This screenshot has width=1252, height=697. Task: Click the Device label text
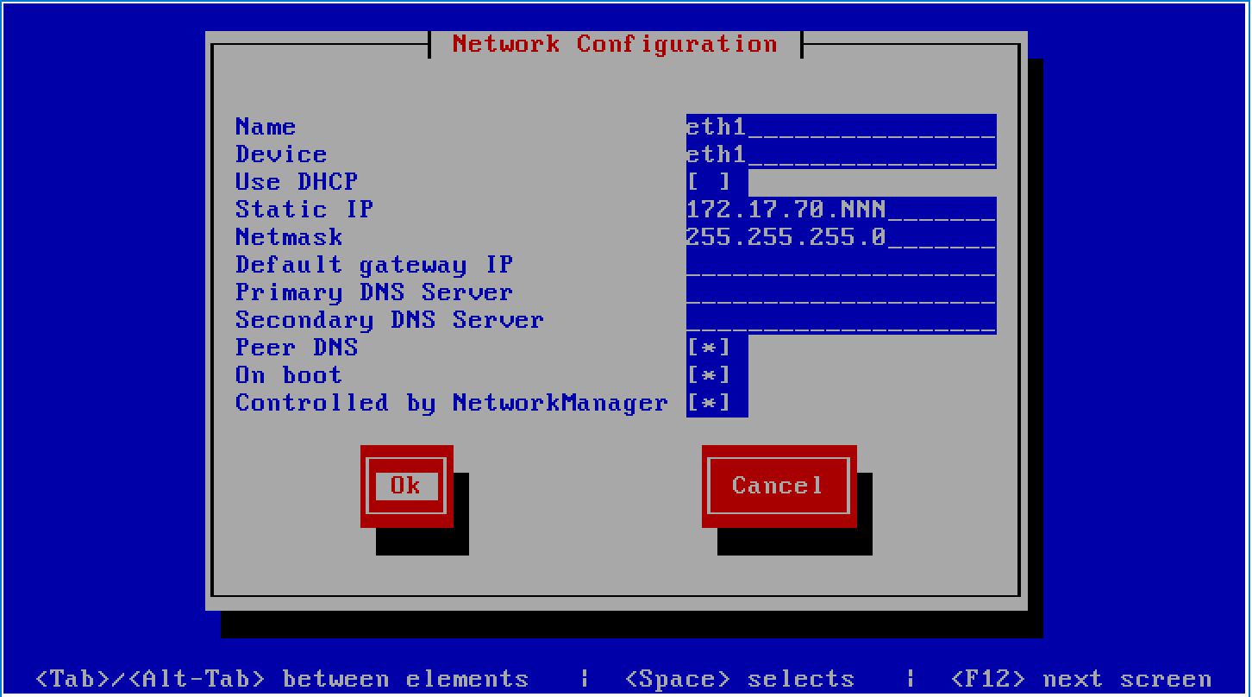[x=281, y=154]
